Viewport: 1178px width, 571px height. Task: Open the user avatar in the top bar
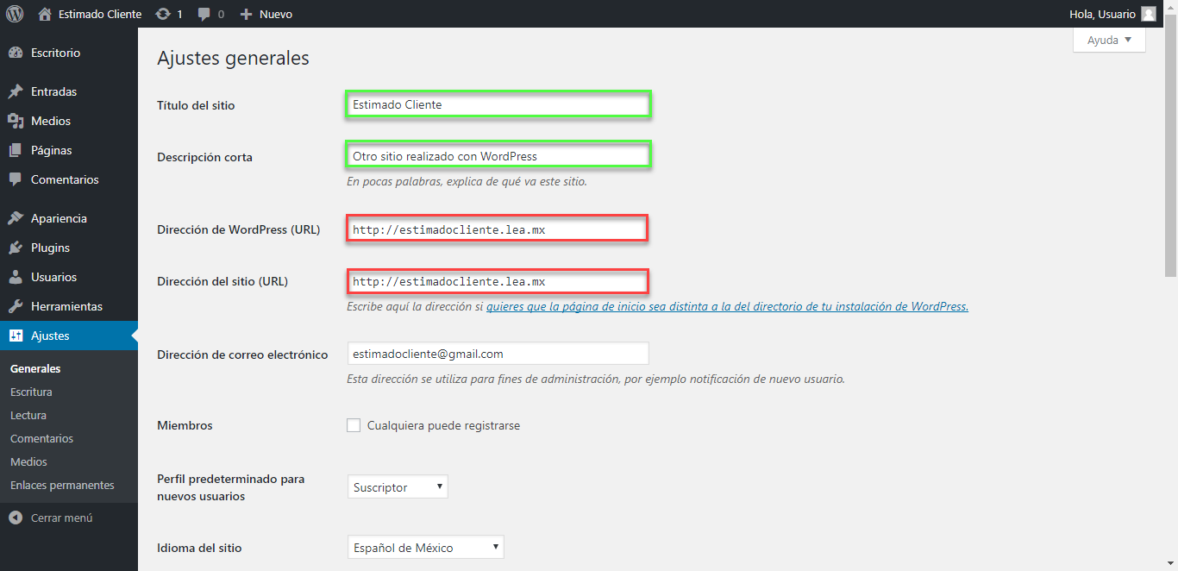(1149, 14)
